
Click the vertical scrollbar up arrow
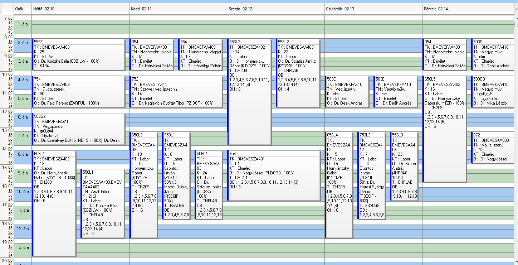516,18
